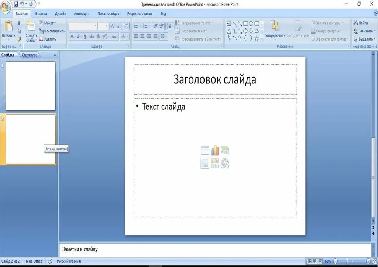Align text right
This screenshot has width=378, height=267.
[x=149, y=37]
